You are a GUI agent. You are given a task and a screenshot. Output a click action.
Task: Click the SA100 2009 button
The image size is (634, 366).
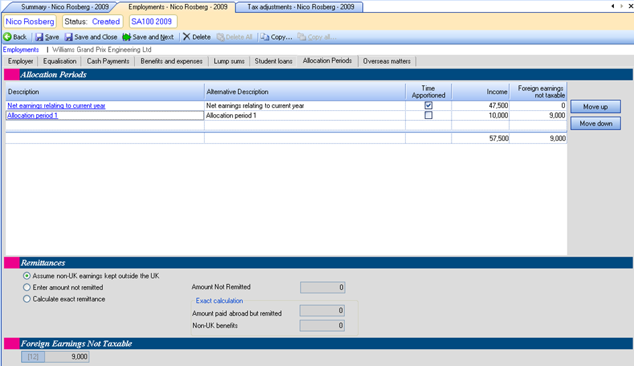point(152,21)
